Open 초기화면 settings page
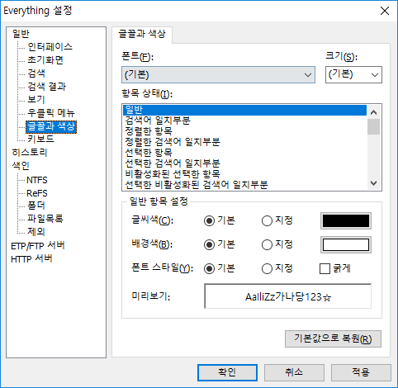 [45, 60]
